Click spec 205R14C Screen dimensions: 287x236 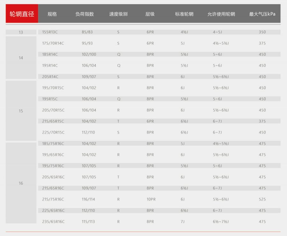50,77
